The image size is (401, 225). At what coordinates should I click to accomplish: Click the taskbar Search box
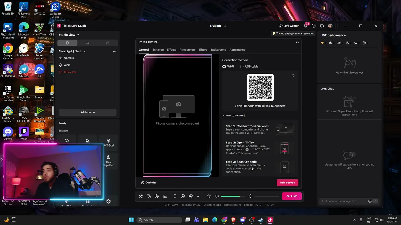coord(160,220)
